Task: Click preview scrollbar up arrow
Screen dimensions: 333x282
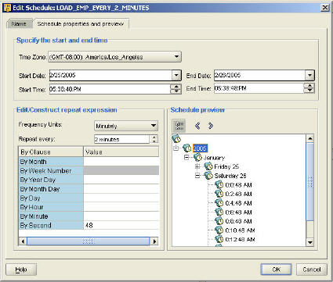Action: coord(310,138)
